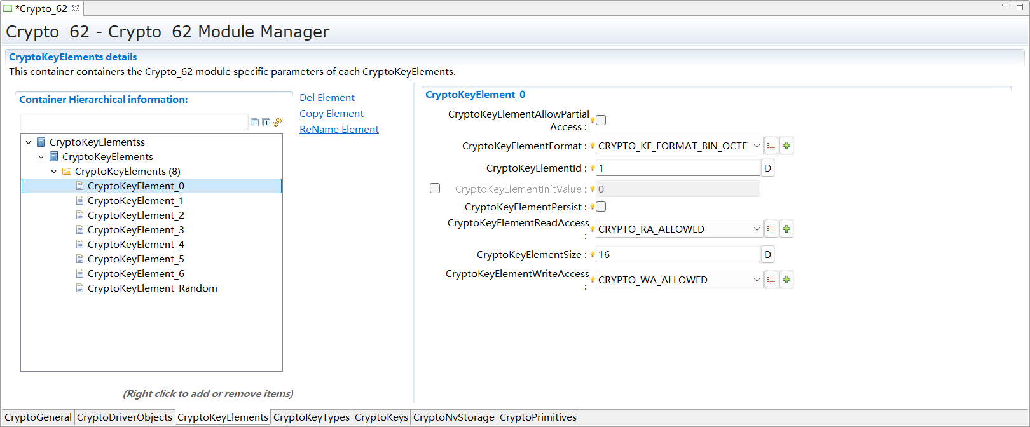Click the yellow refresh arrows icon
The width and height of the screenshot is (1030, 427).
click(x=277, y=123)
